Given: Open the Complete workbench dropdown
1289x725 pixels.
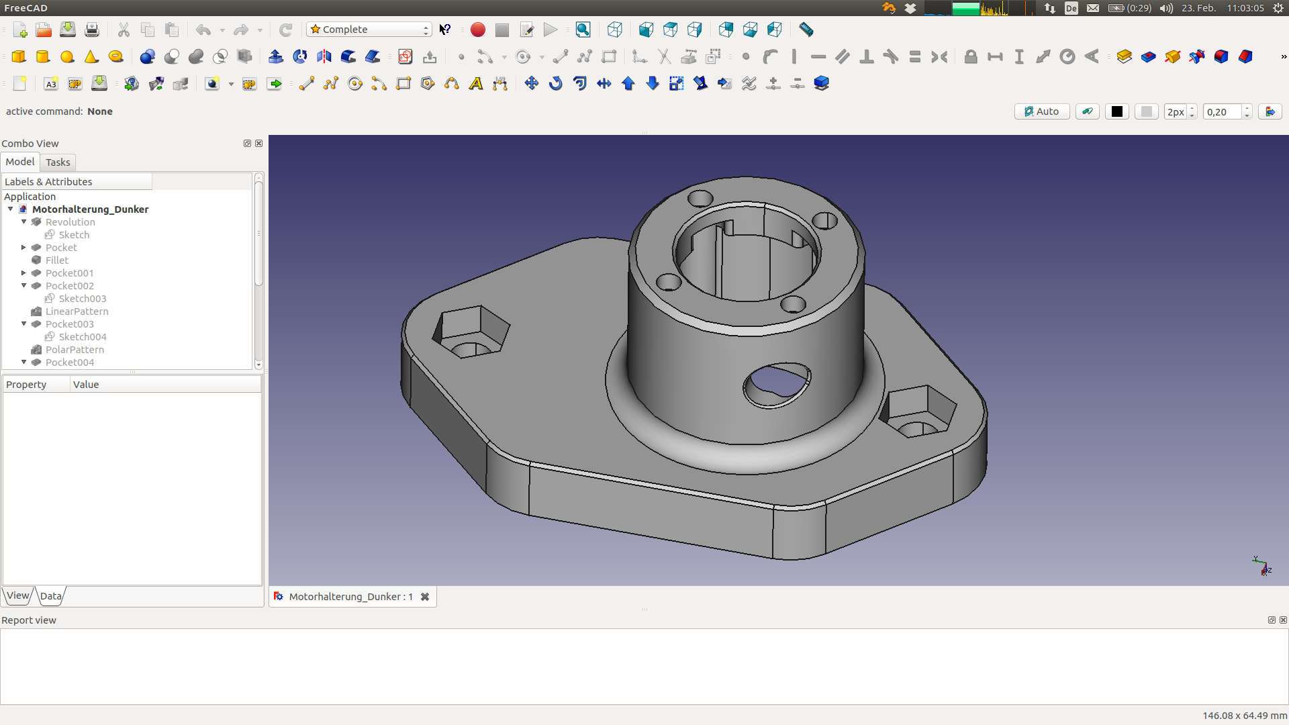Looking at the screenshot, I should [369, 30].
